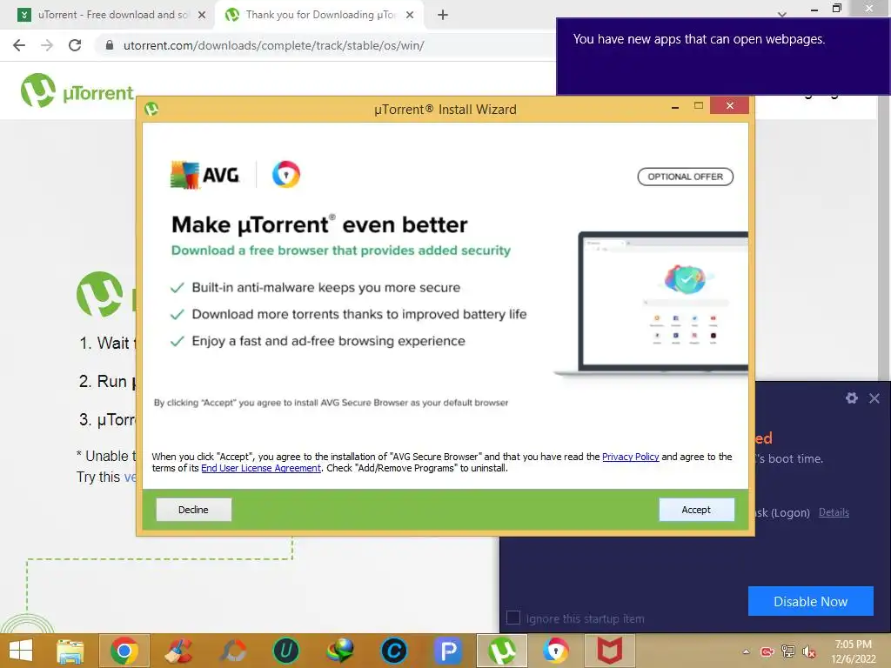The width and height of the screenshot is (891, 668).
Task: Focus the Chrome address bar URL
Action: (274, 45)
